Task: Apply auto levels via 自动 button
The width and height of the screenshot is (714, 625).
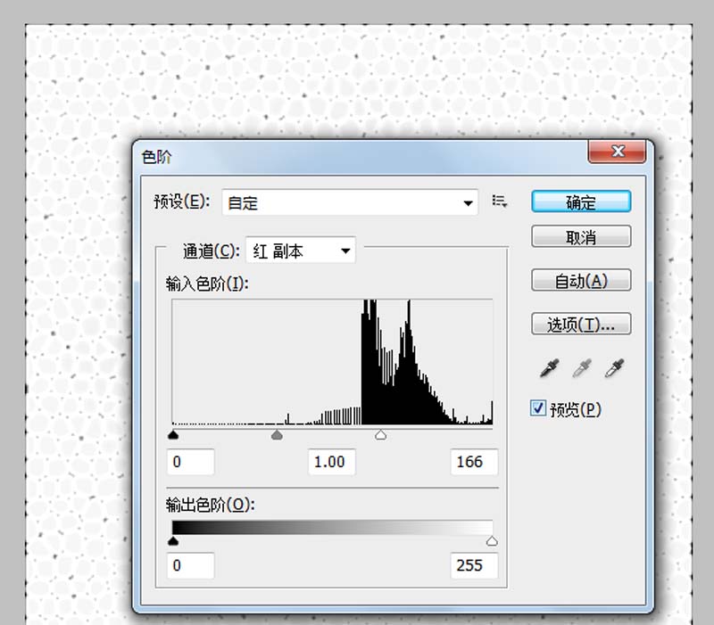Action: point(581,280)
